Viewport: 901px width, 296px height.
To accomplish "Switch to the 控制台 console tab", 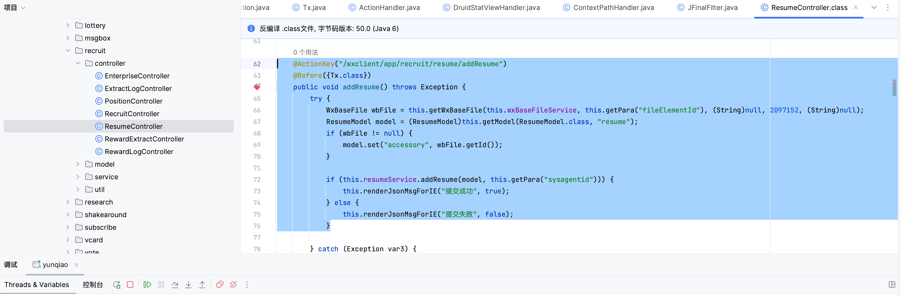I will coord(93,285).
